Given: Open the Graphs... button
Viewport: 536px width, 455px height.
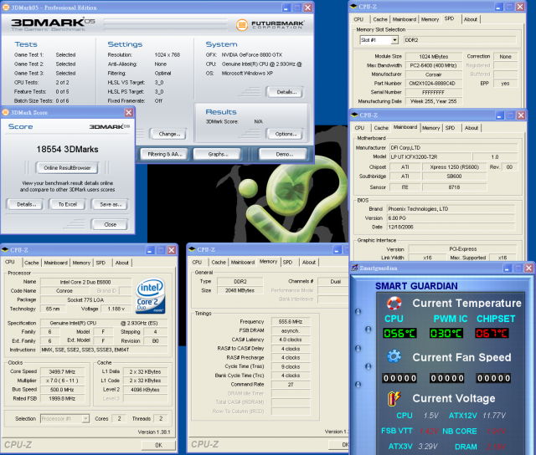Looking at the screenshot, I should 218,154.
